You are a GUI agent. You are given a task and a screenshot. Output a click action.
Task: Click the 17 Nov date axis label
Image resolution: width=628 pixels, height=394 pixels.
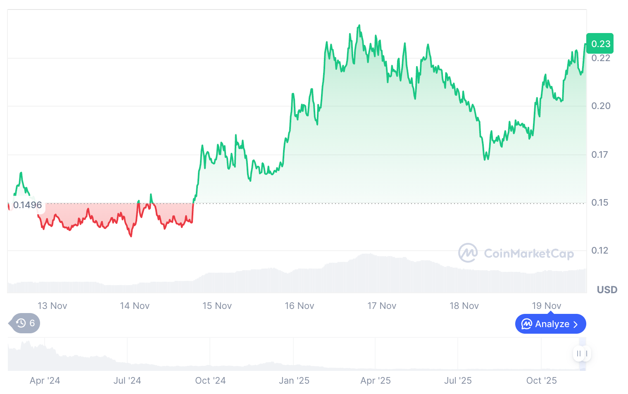(382, 306)
